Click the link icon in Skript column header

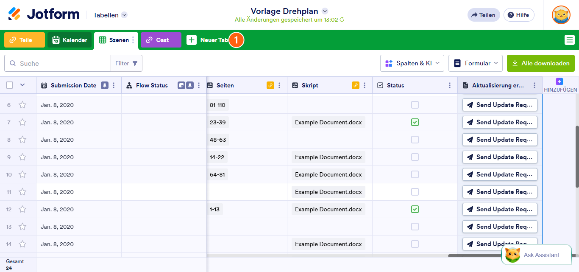[x=355, y=85]
